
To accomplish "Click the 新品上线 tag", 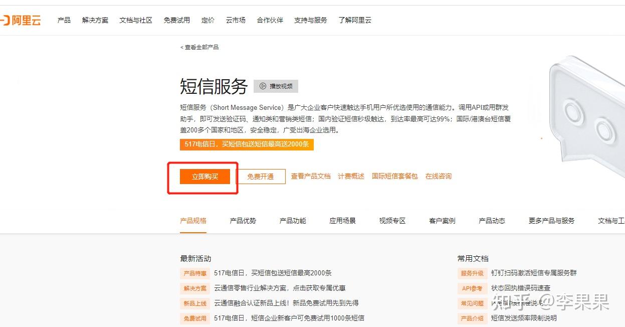I will pyautogui.click(x=195, y=303).
